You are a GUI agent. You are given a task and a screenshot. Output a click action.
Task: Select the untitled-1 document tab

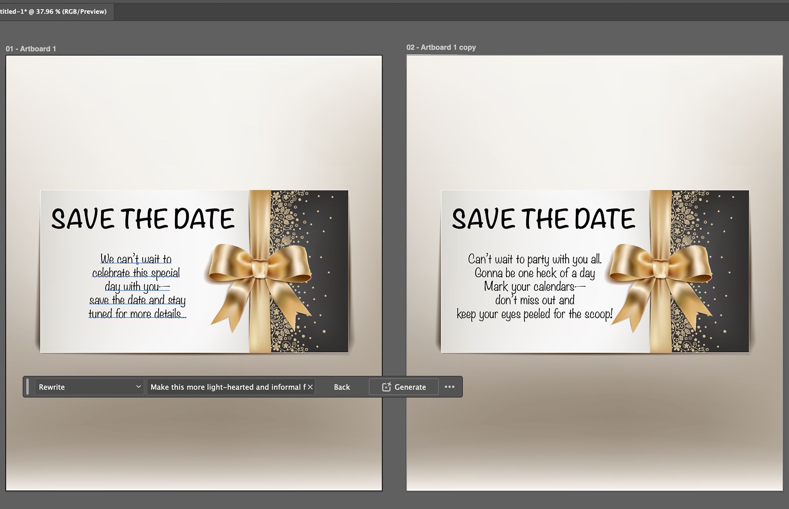point(57,11)
